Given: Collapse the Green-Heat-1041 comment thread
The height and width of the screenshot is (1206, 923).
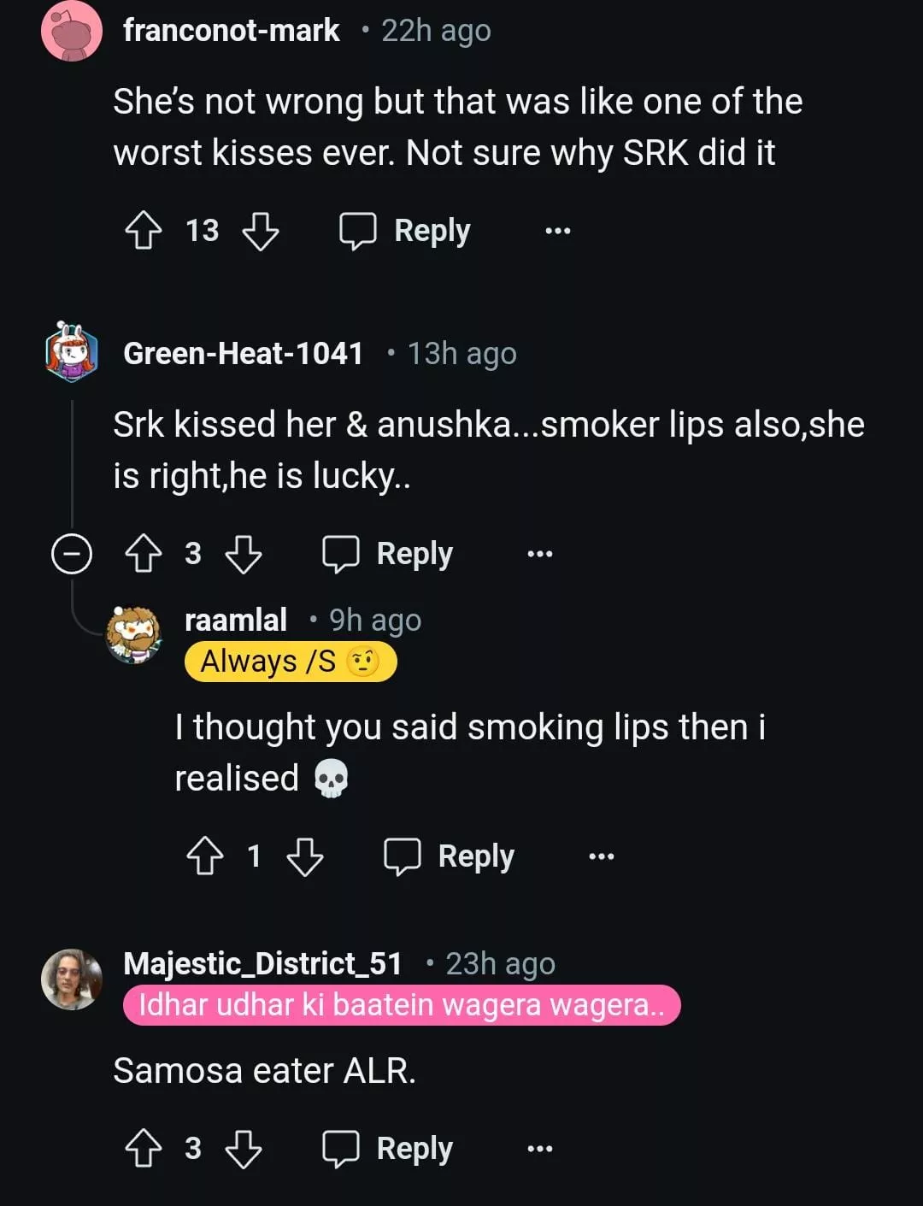Looking at the screenshot, I should pos(72,553).
